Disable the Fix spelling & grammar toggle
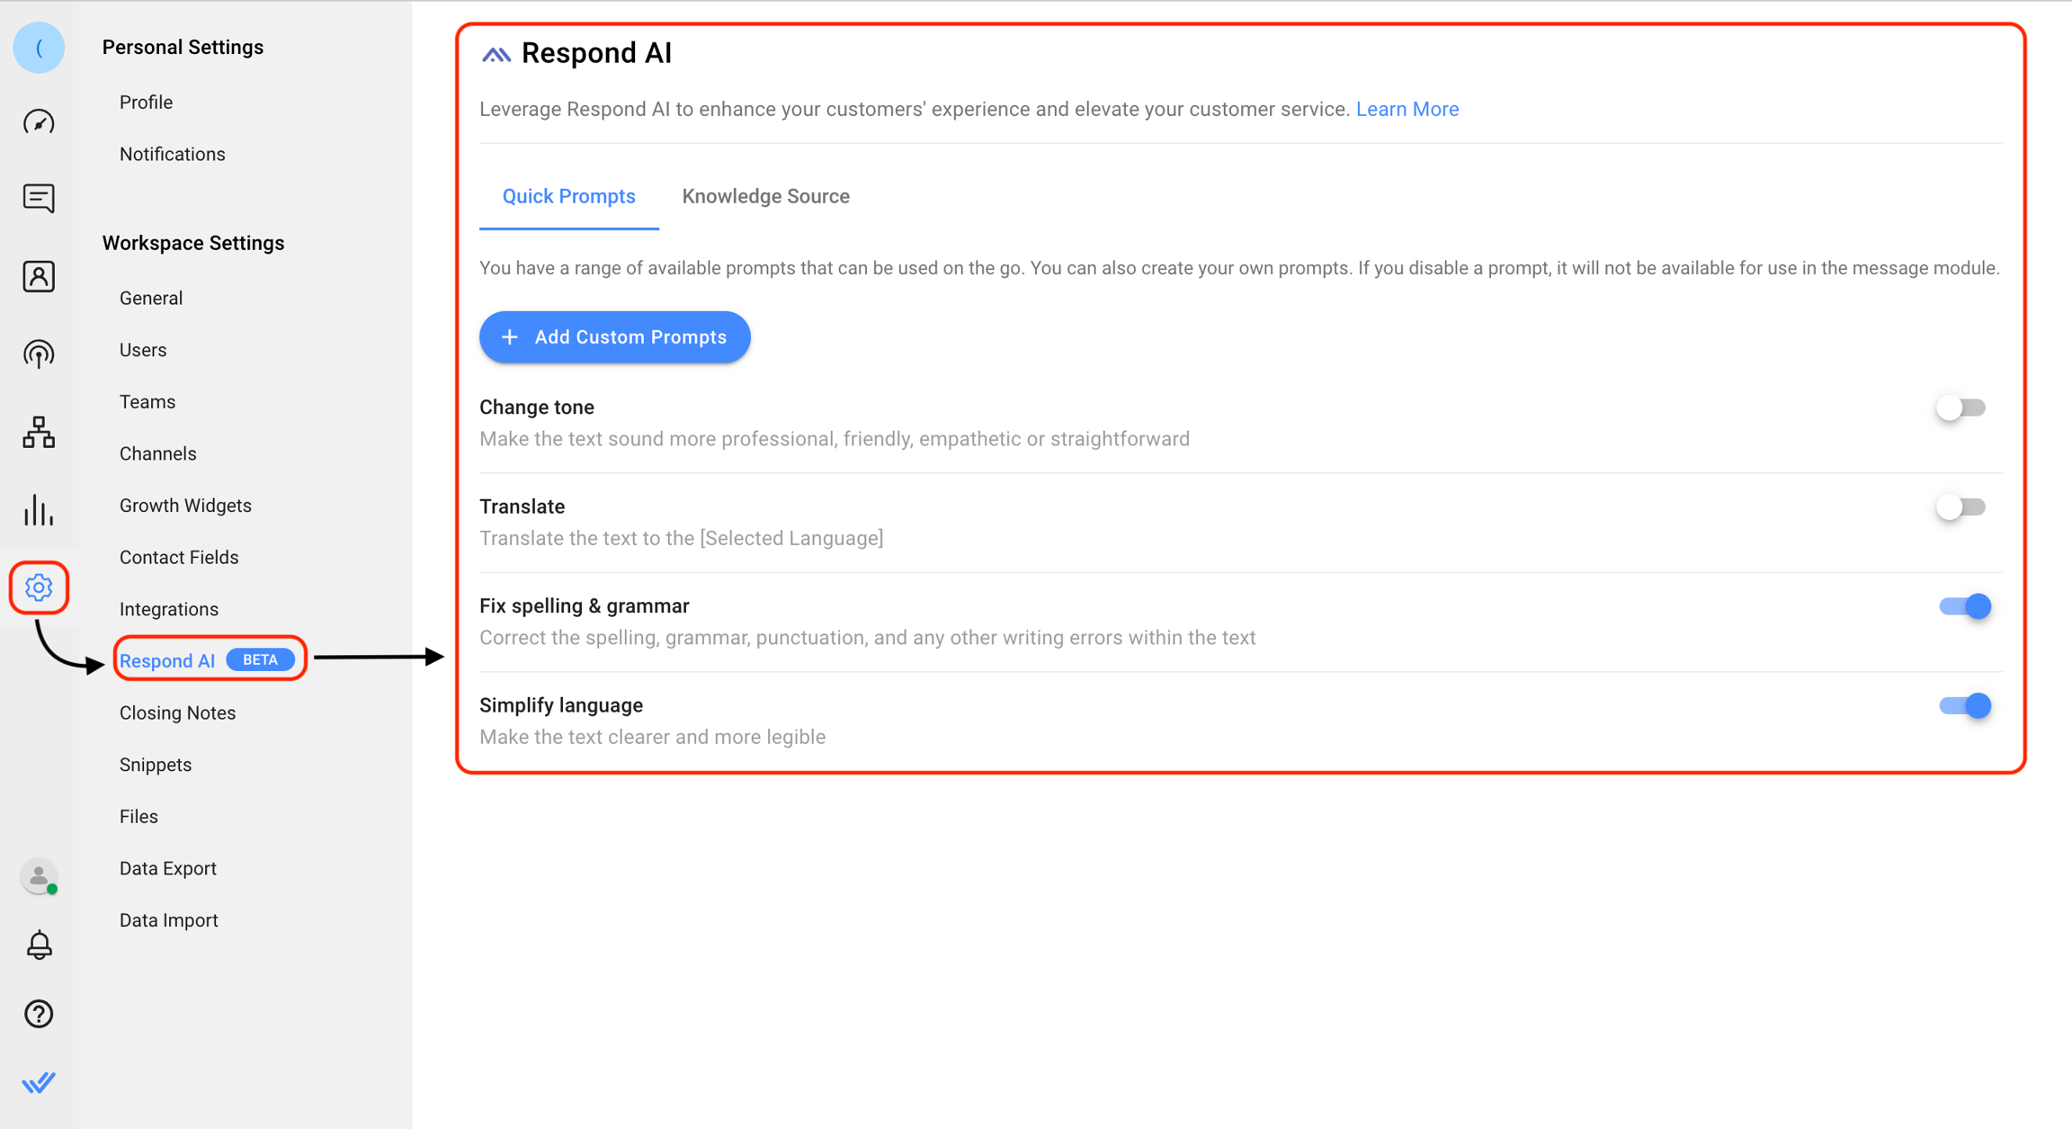Viewport: 2072px width, 1129px height. [x=1964, y=606]
